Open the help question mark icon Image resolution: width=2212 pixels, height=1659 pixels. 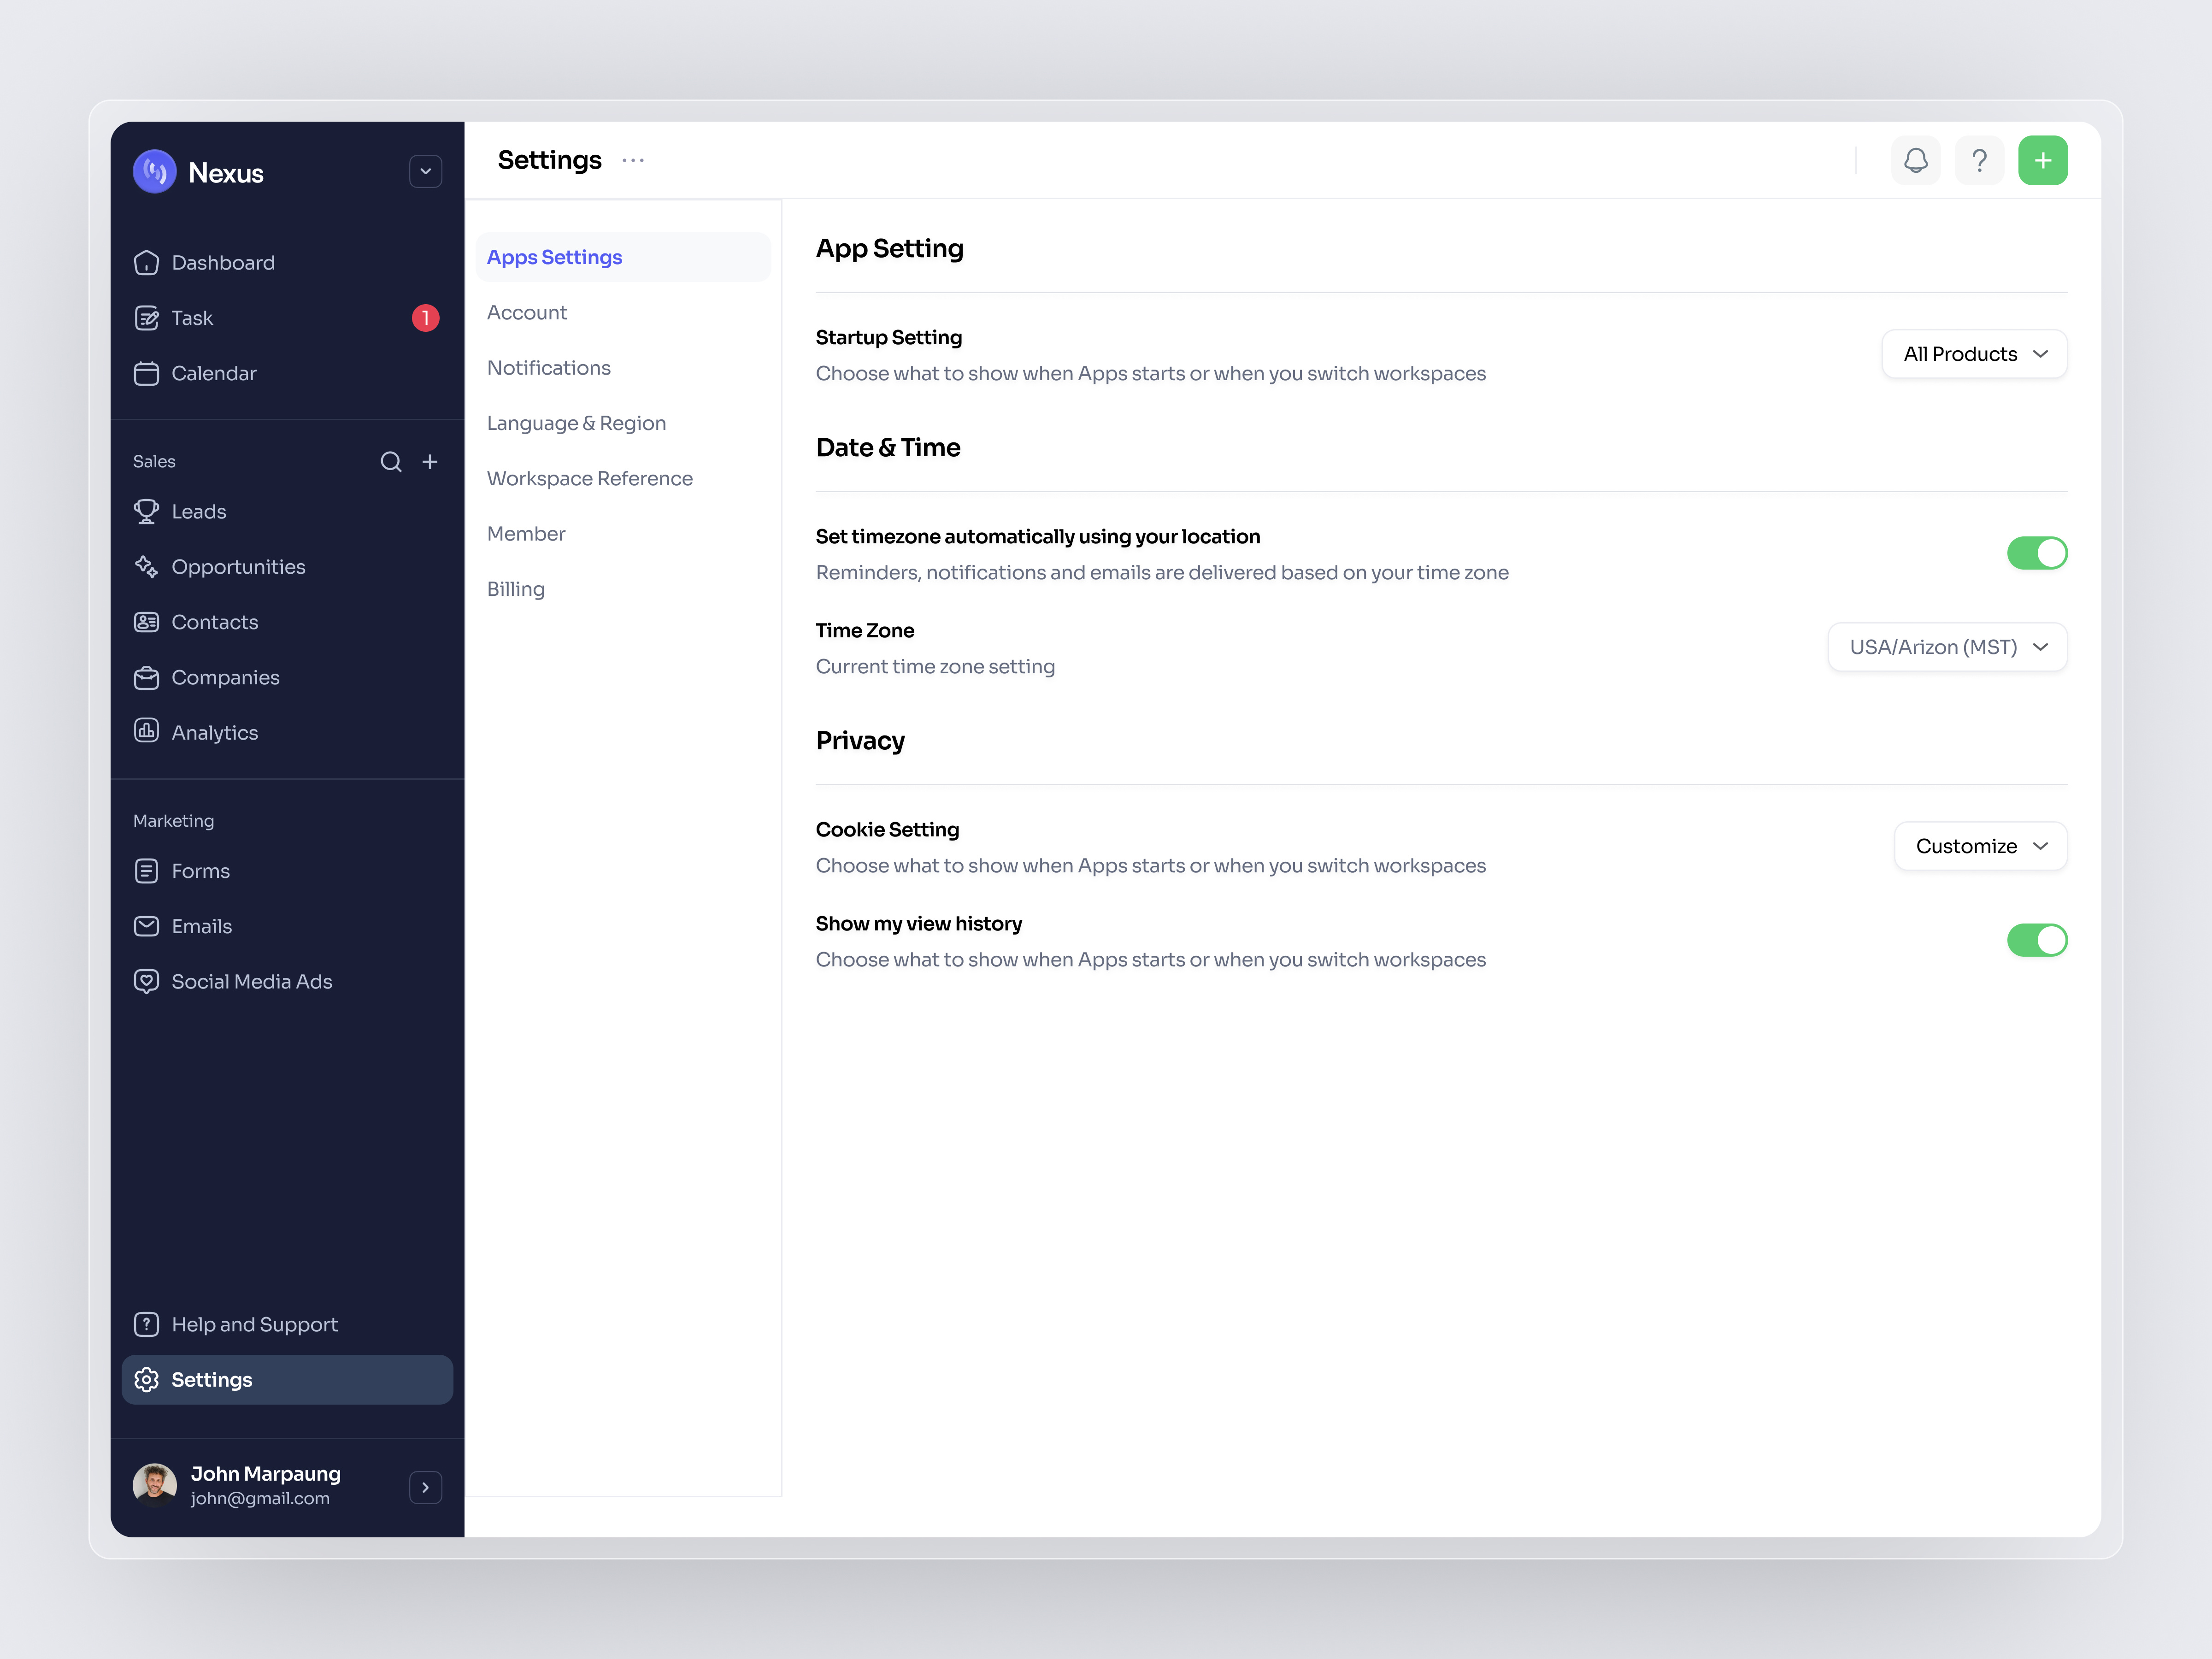[x=1978, y=160]
